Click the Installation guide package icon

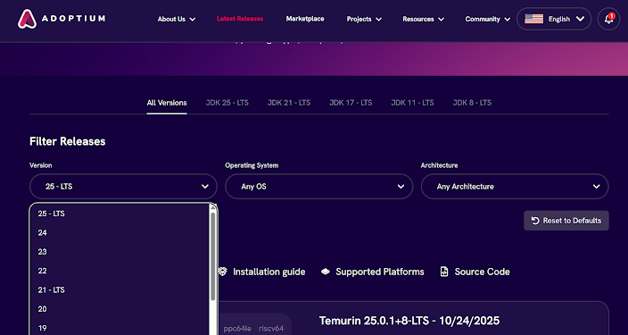223,272
